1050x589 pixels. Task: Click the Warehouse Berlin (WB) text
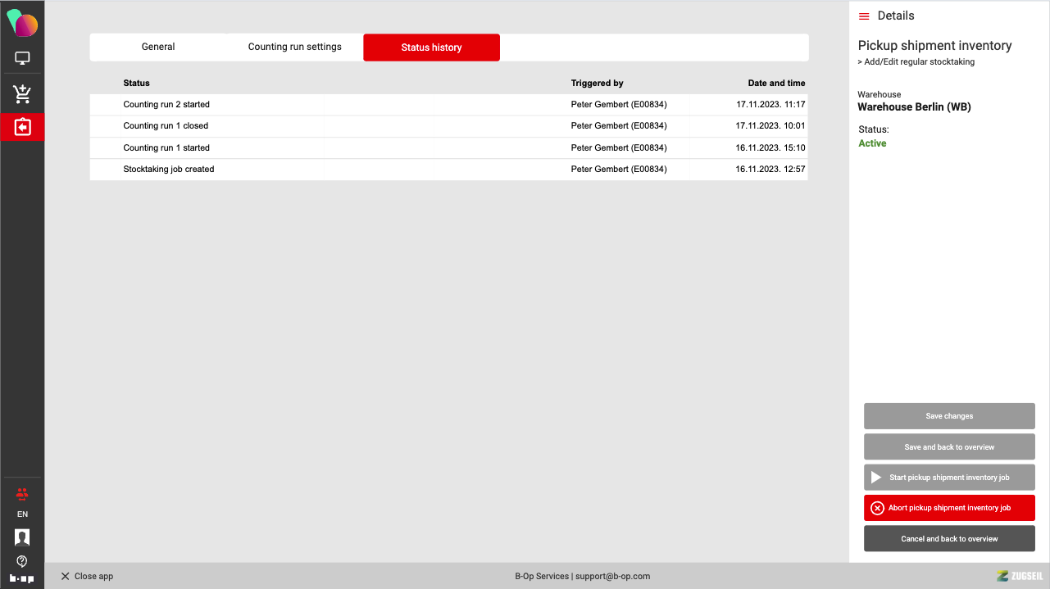coord(914,107)
